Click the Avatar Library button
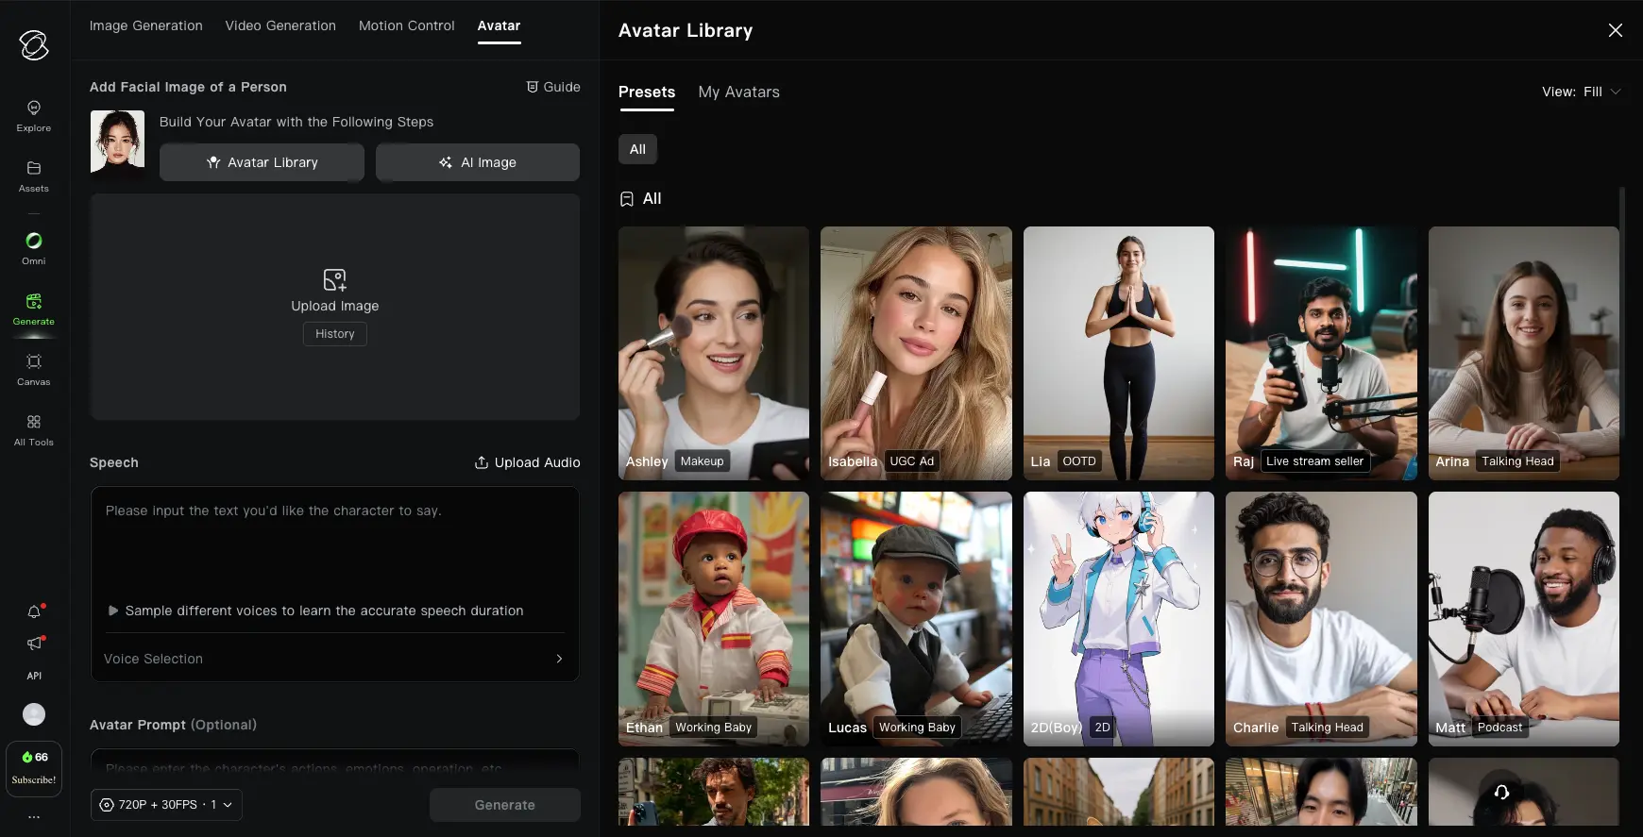This screenshot has width=1643, height=837. point(262,162)
